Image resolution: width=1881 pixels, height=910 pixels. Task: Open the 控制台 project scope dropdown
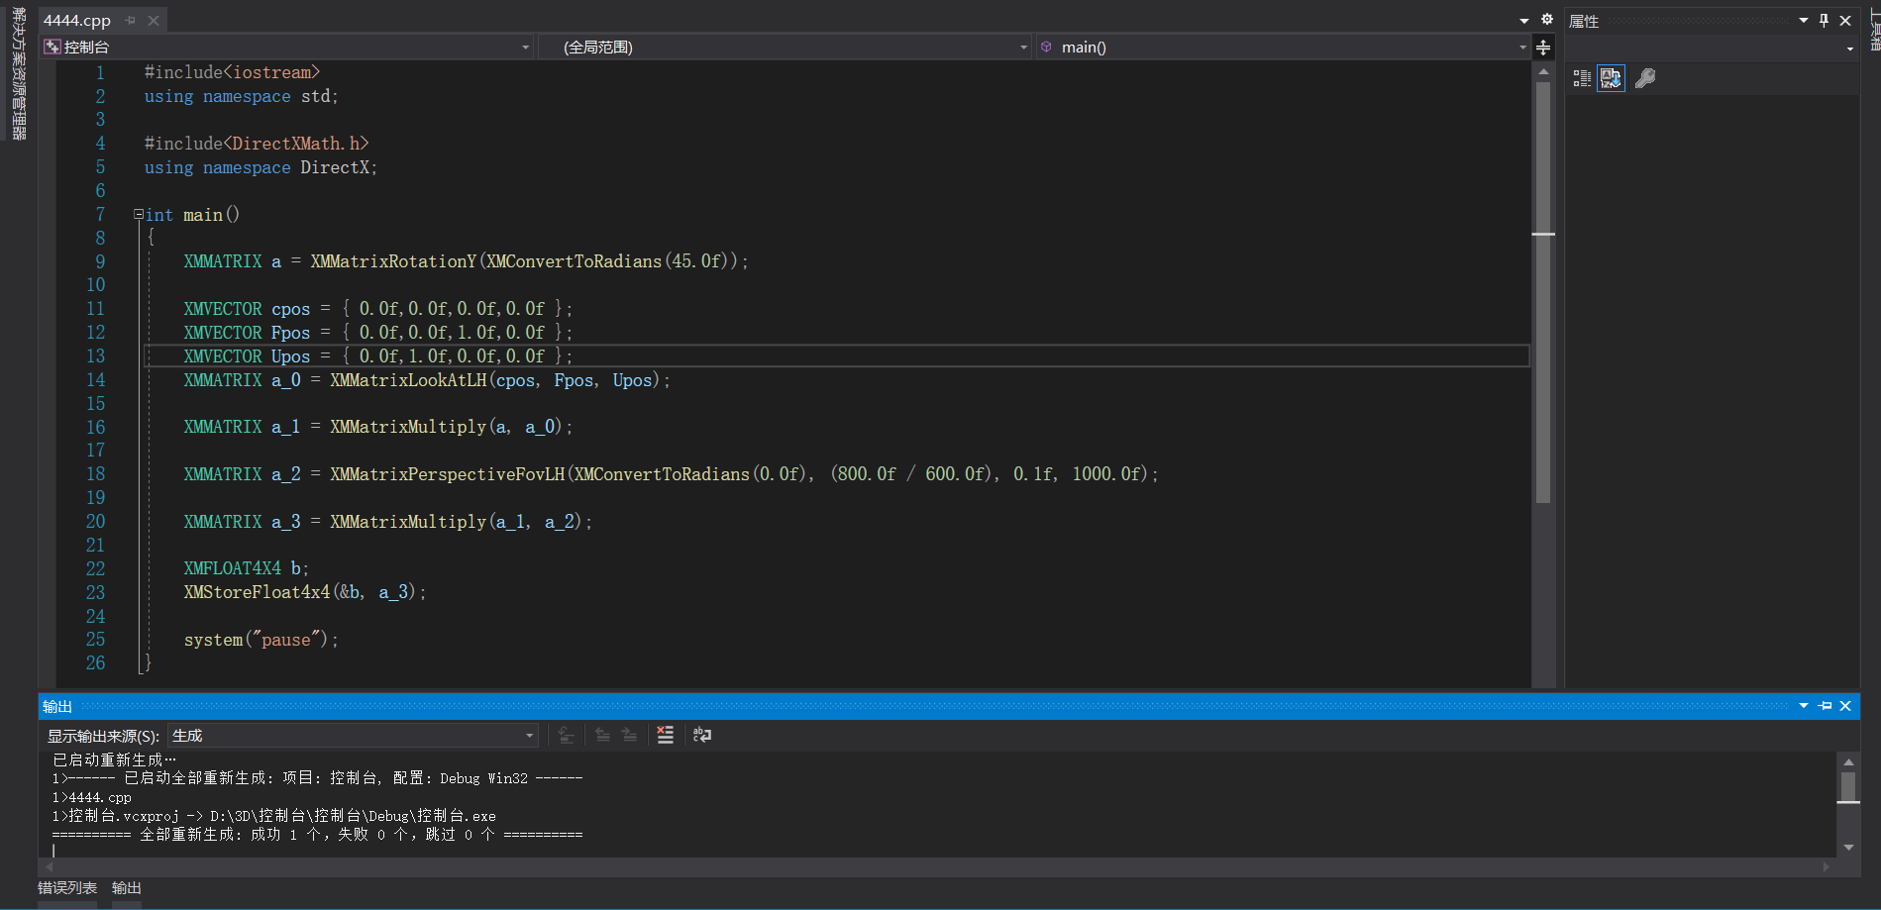click(x=287, y=47)
